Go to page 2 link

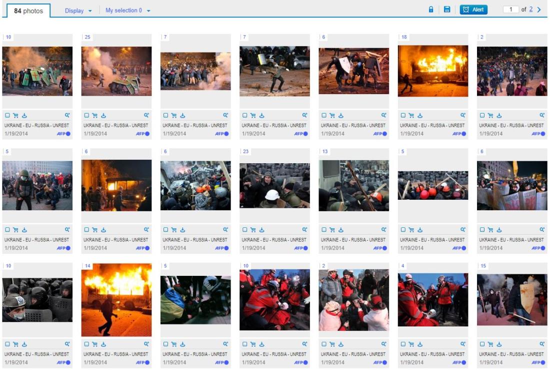tap(530, 10)
